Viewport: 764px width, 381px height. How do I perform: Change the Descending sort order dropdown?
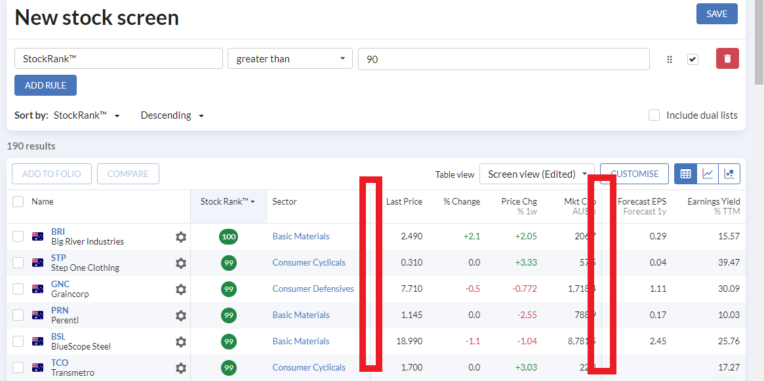pos(172,115)
